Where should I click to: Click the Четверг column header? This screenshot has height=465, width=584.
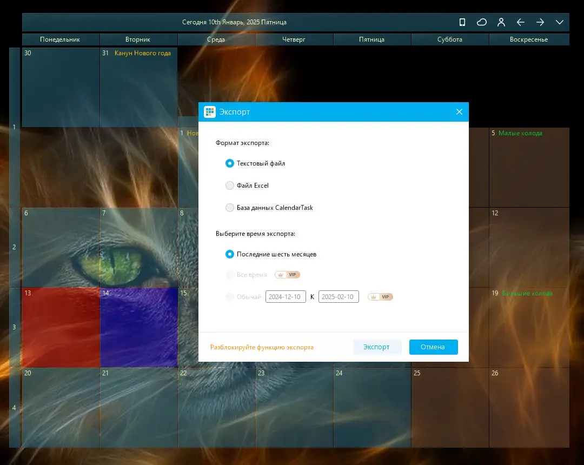pos(294,39)
